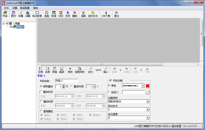The height and width of the screenshot is (130, 205).
Task: Align region to 顶端 top
Action: [x=55, y=70]
